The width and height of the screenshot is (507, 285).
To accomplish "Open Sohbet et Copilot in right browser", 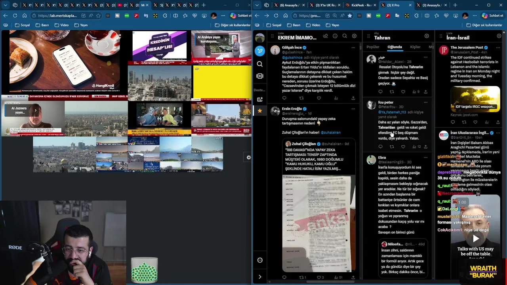I will [492, 15].
